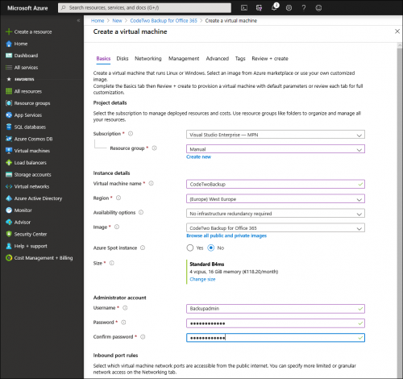This screenshot has width=403, height=379.
Task: Select No for Azure Spot instance
Action: 211,248
